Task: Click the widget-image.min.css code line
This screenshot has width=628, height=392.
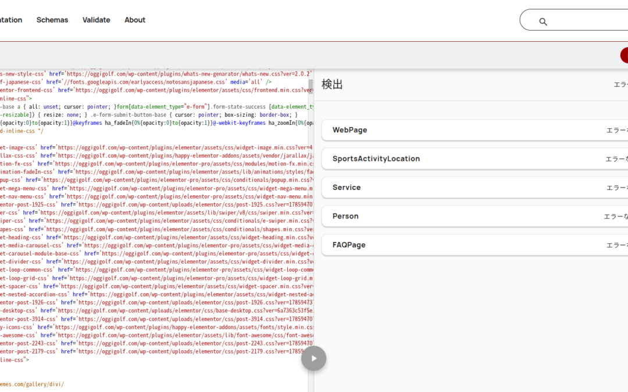Action: pos(156,148)
